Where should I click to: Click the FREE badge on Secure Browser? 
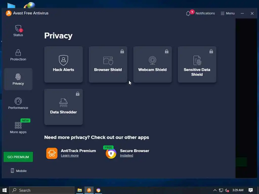click(x=108, y=148)
